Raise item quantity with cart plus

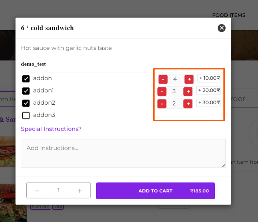click(80, 191)
